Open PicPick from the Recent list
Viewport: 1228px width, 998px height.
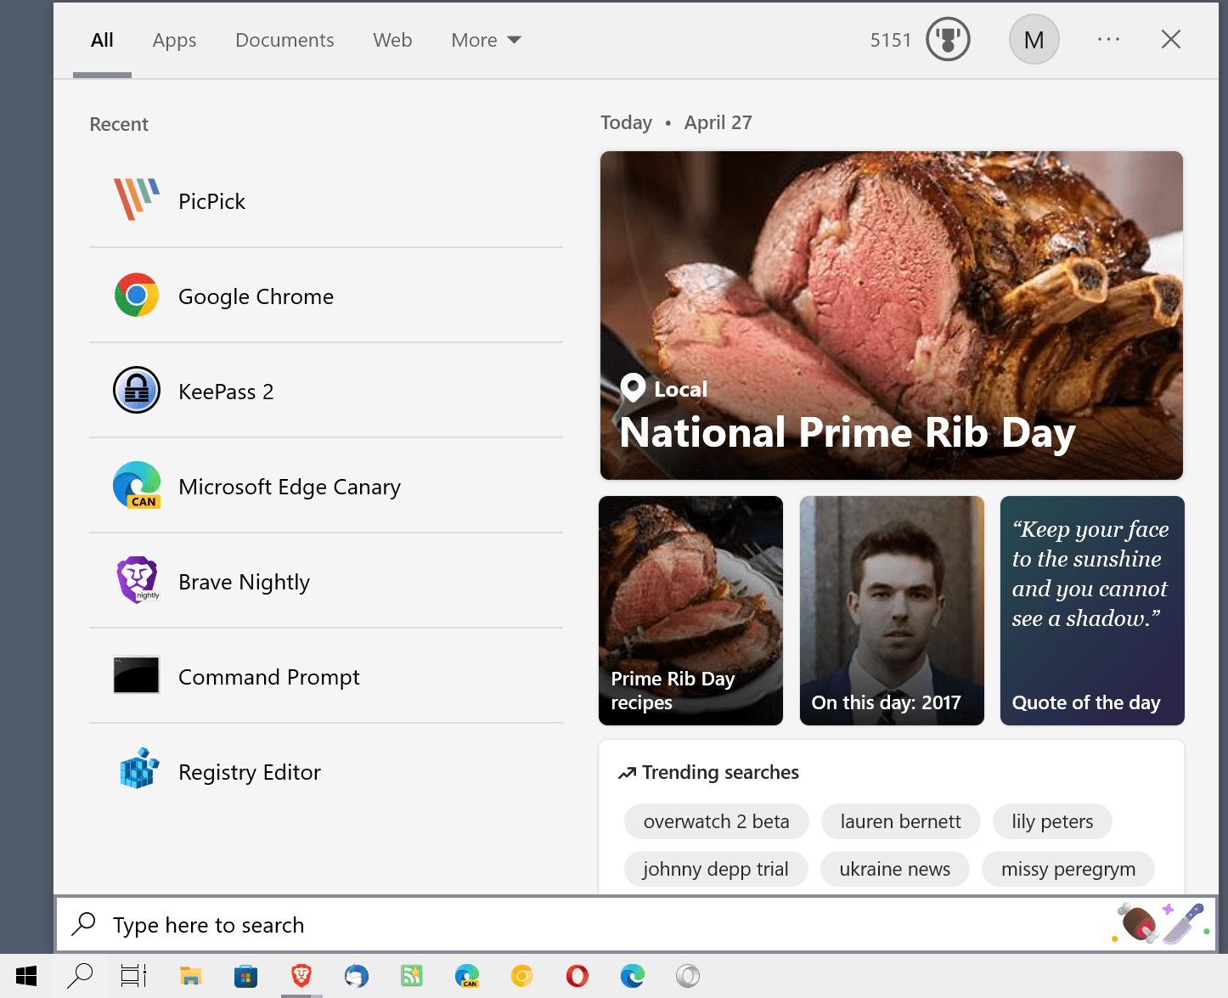326,200
